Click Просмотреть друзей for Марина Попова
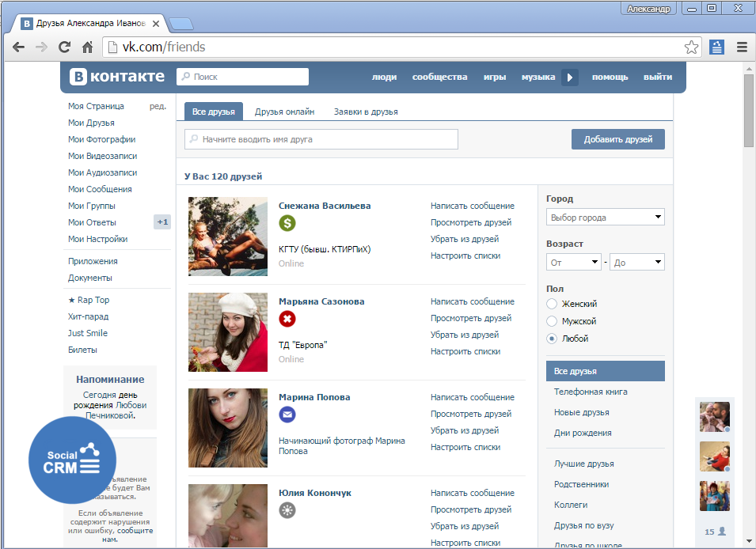The width and height of the screenshot is (756, 549). [471, 414]
